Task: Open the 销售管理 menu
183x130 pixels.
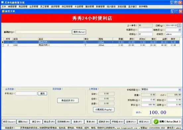Action: coord(12,7)
